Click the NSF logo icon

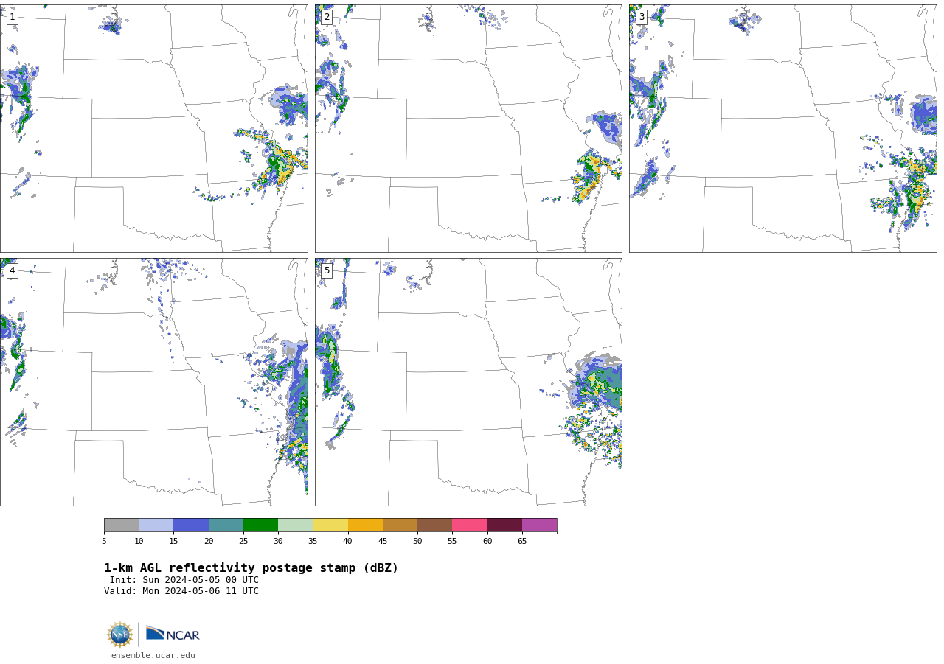point(120,635)
